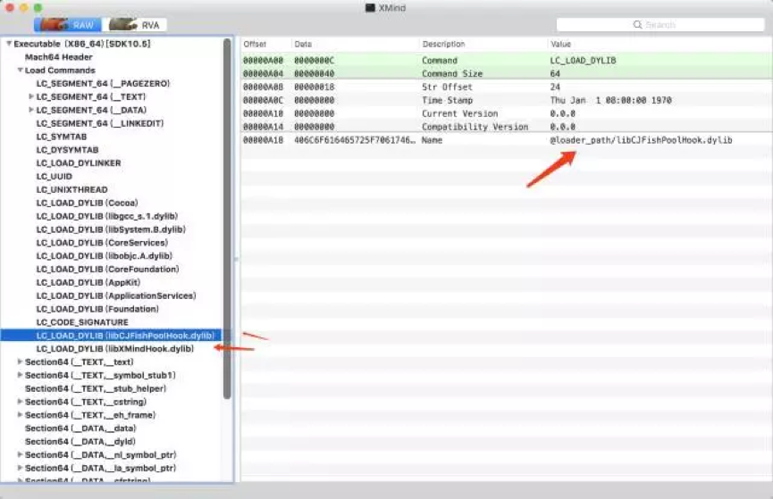Select the LC_CODE_SIGNATURE load command

[82, 322]
